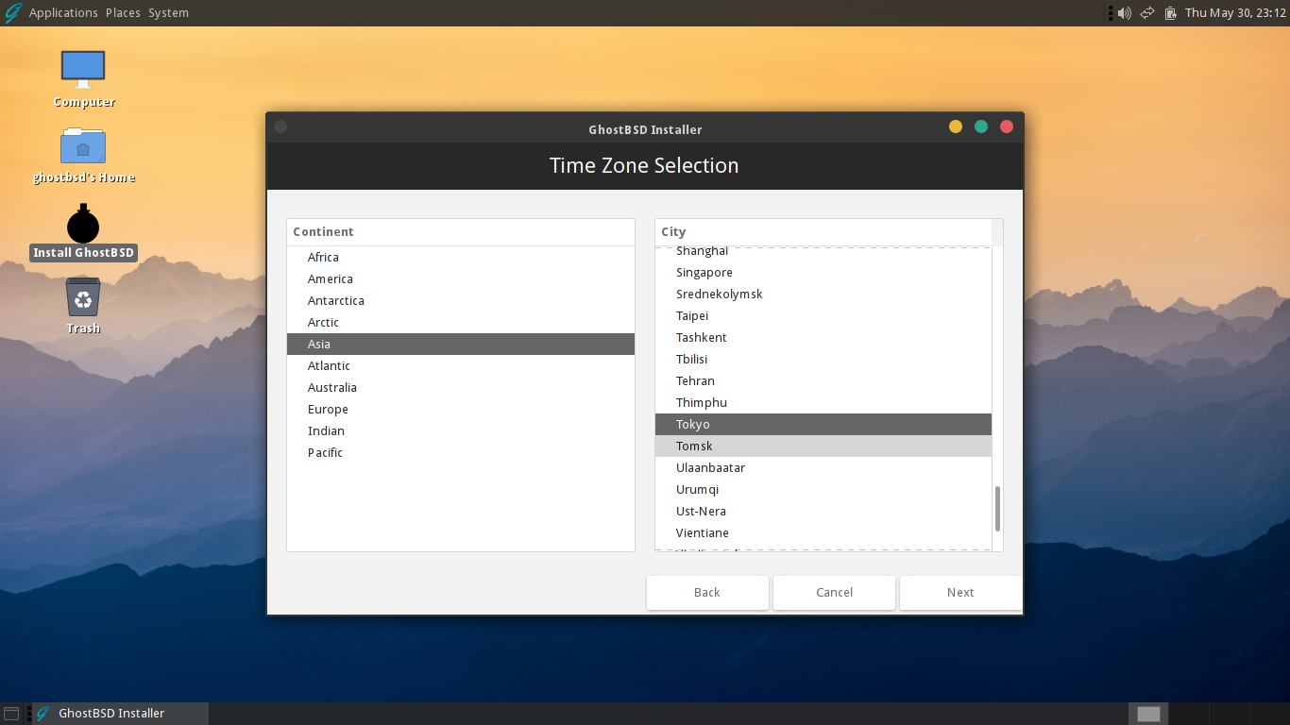Screen dimensions: 1290x725
Task: Click the network connection arrows icon
Action: pos(1147,13)
